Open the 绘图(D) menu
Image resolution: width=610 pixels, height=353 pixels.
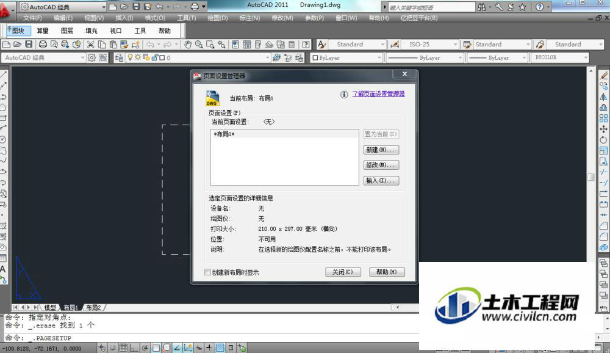218,18
